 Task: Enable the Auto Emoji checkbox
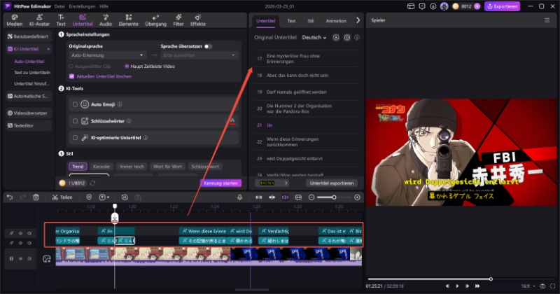click(x=75, y=104)
